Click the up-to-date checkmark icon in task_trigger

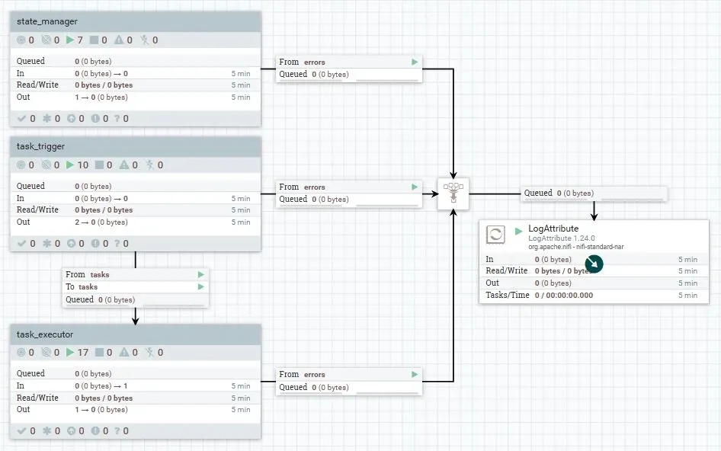point(21,243)
